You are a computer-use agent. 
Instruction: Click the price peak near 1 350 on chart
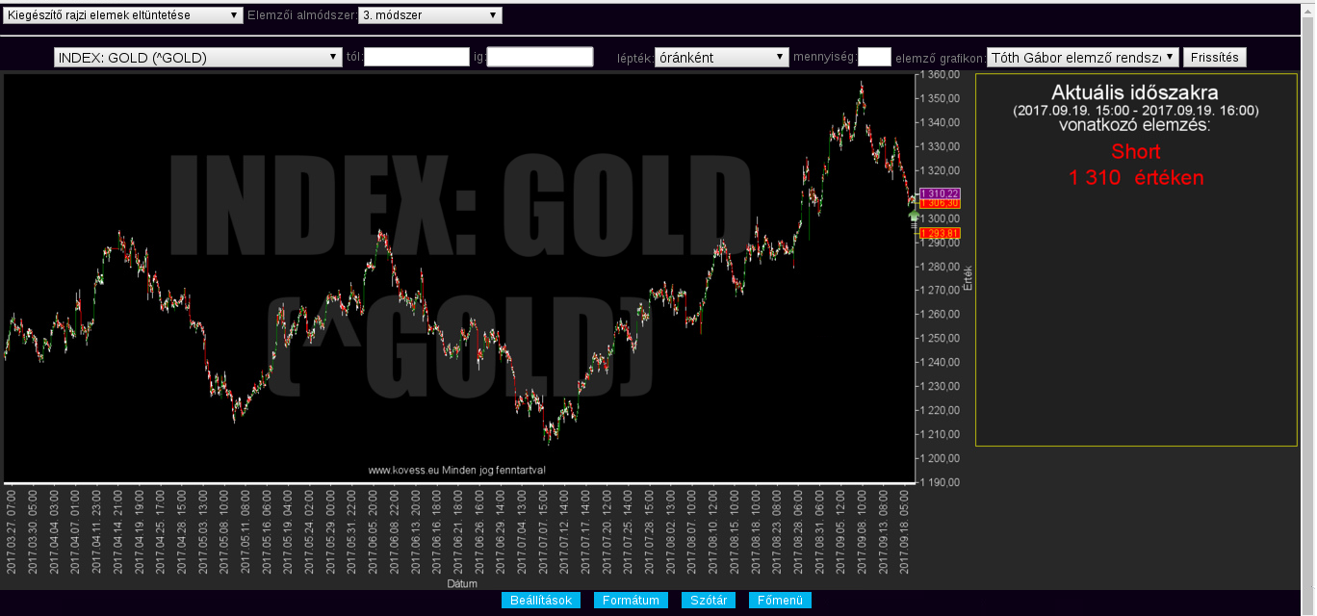click(x=862, y=87)
